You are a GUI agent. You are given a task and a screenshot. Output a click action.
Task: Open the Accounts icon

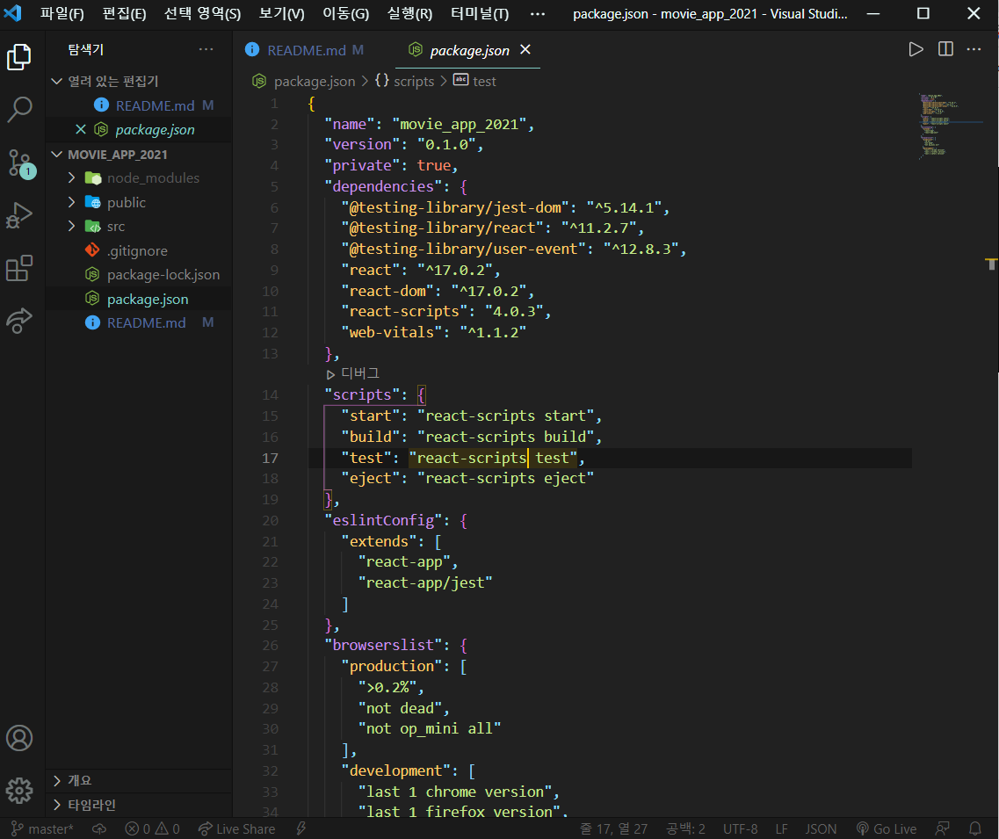tap(19, 738)
